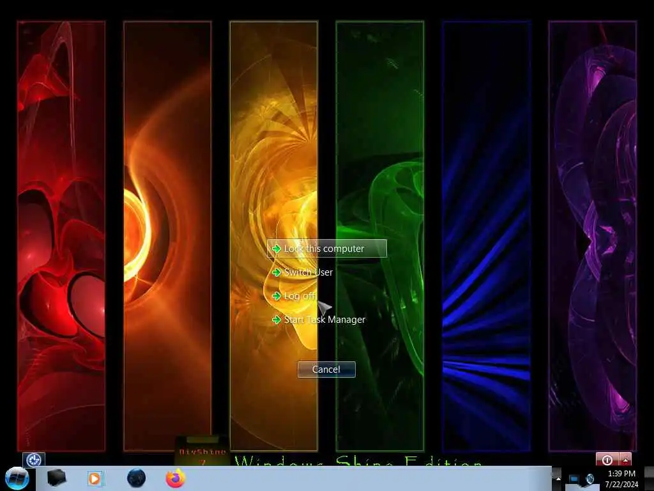Click the network tray icon
The image size is (654, 491).
(575, 479)
